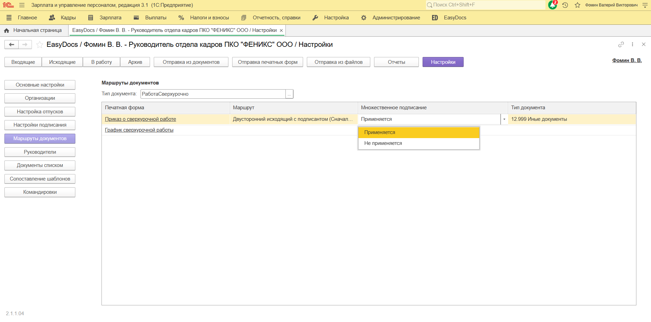Screen dimensions: 651x322
Task: Copy link with the chain icon
Action: (x=621, y=44)
